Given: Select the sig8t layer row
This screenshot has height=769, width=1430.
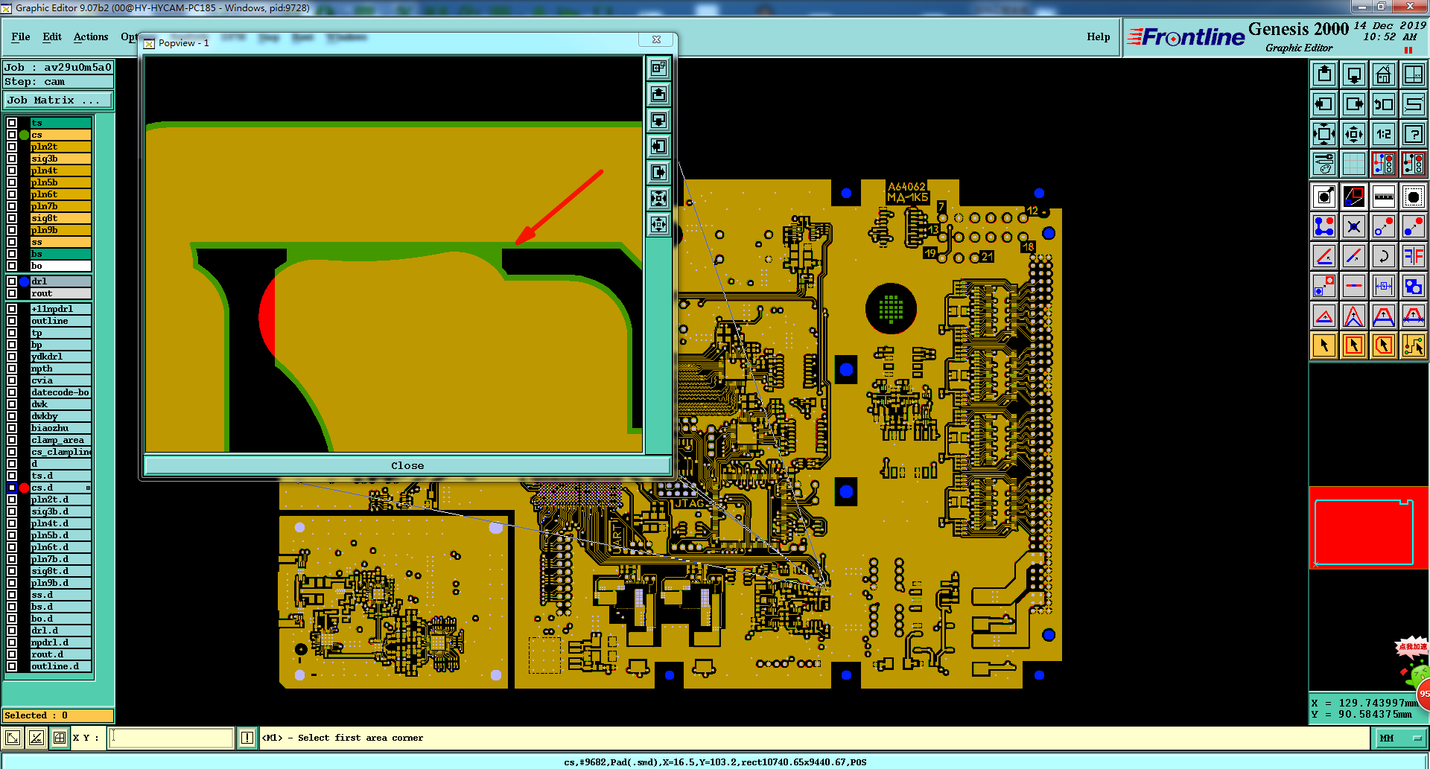Looking at the screenshot, I should click(61, 218).
